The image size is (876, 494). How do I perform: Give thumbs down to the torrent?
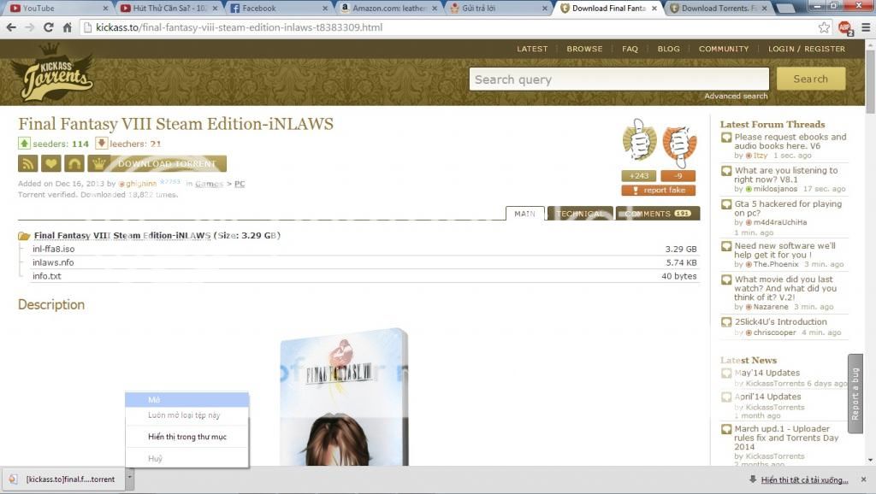[x=679, y=146]
